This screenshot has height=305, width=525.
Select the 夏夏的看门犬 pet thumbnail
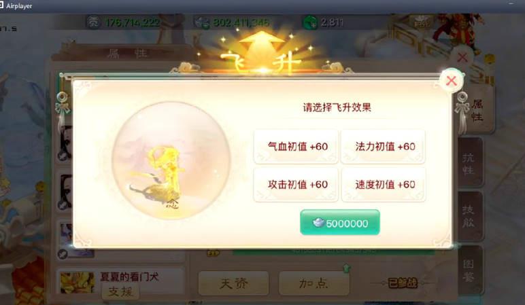click(77, 283)
